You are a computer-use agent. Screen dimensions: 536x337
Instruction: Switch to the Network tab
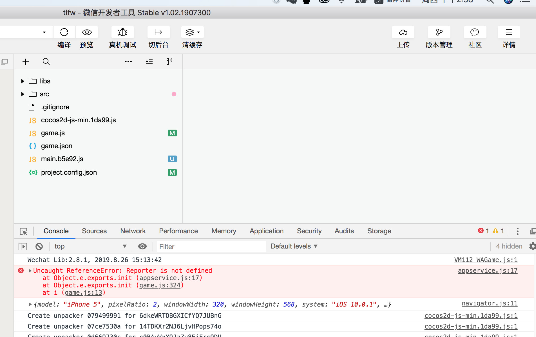[133, 231]
